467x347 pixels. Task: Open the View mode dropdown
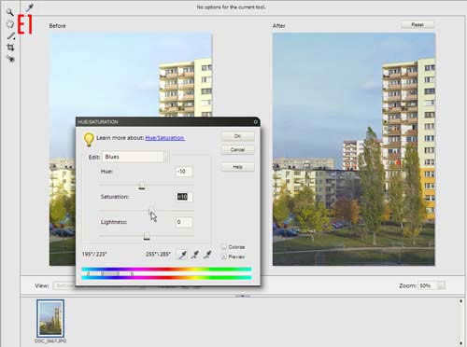pyautogui.click(x=64, y=285)
